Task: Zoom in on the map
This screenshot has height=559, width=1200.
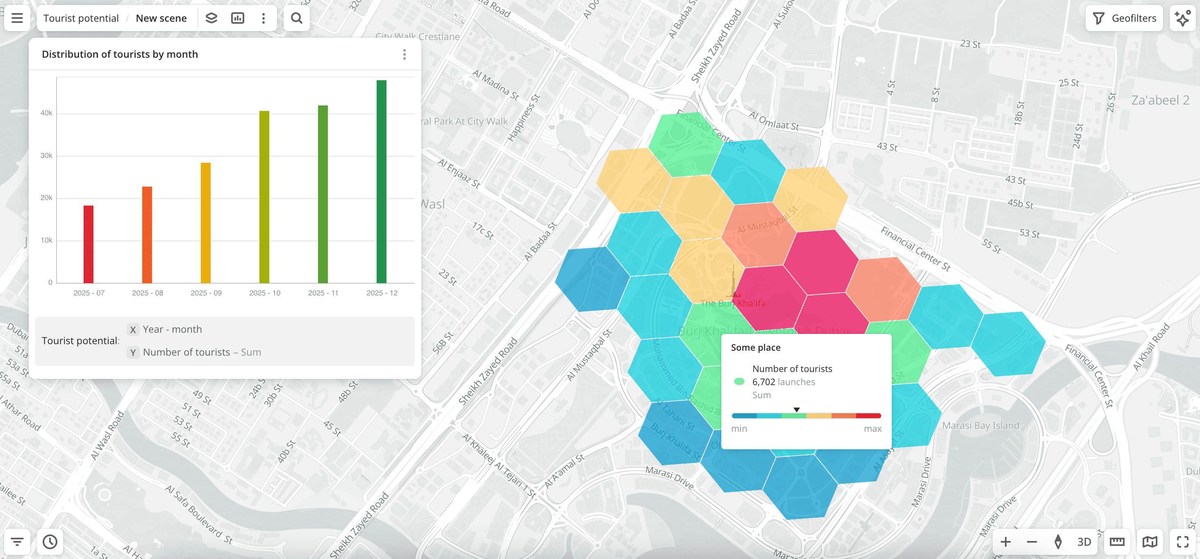Action: pyautogui.click(x=1005, y=541)
